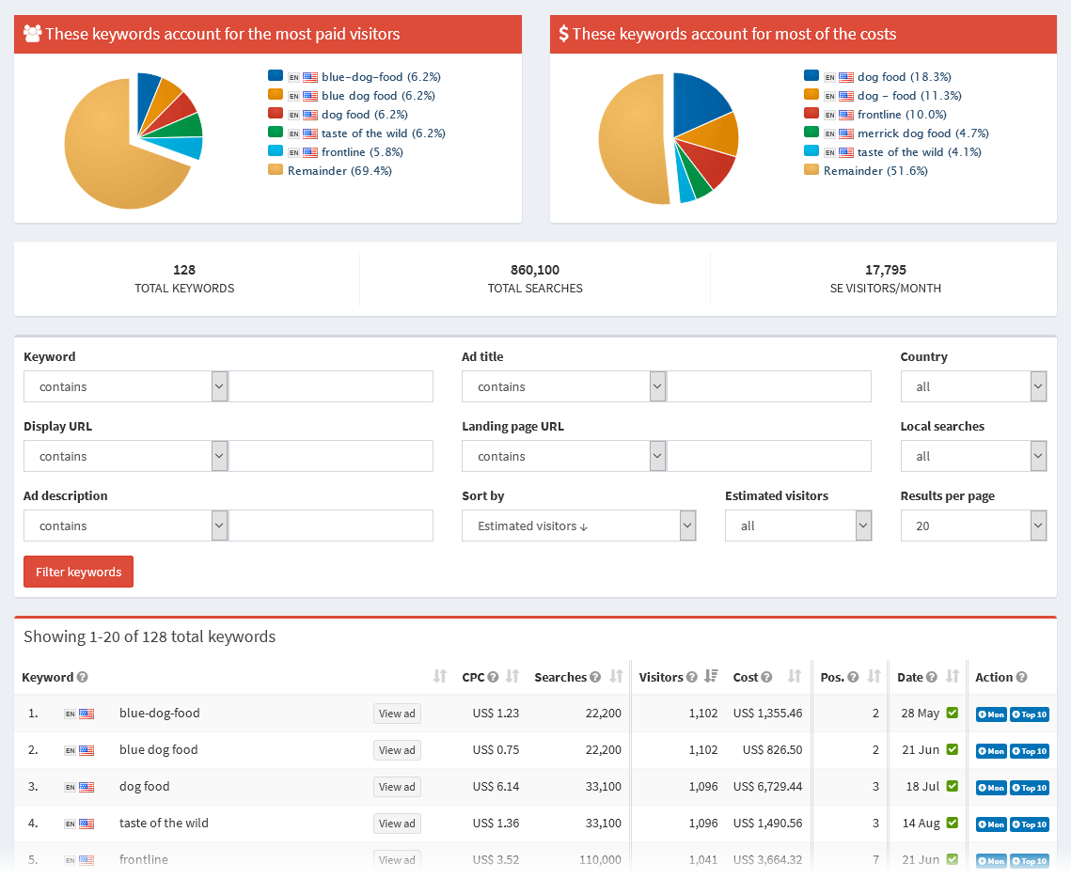Click the descending sort icon on the Visitors column
This screenshot has width=1071, height=879.
point(710,676)
